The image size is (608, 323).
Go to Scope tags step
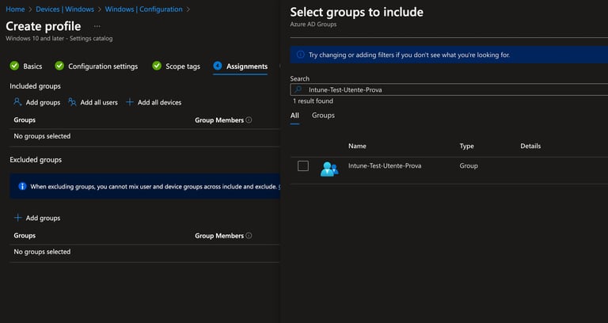(183, 66)
